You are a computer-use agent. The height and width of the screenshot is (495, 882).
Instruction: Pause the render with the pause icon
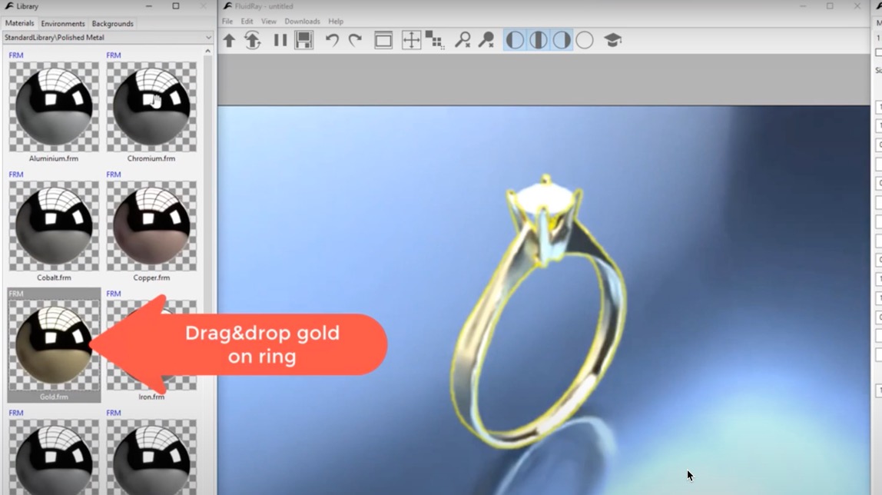(280, 41)
